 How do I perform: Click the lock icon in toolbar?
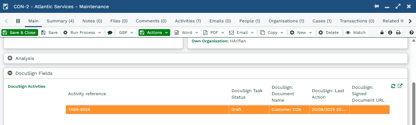[x=382, y=33]
